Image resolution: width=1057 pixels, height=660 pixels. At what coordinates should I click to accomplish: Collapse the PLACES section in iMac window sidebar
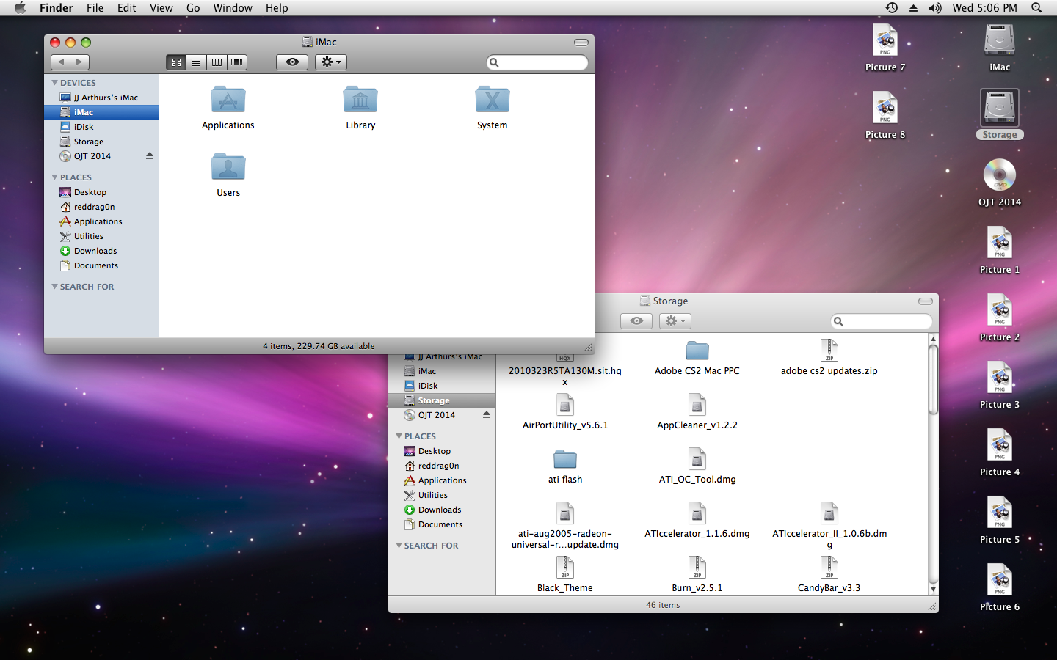54,177
